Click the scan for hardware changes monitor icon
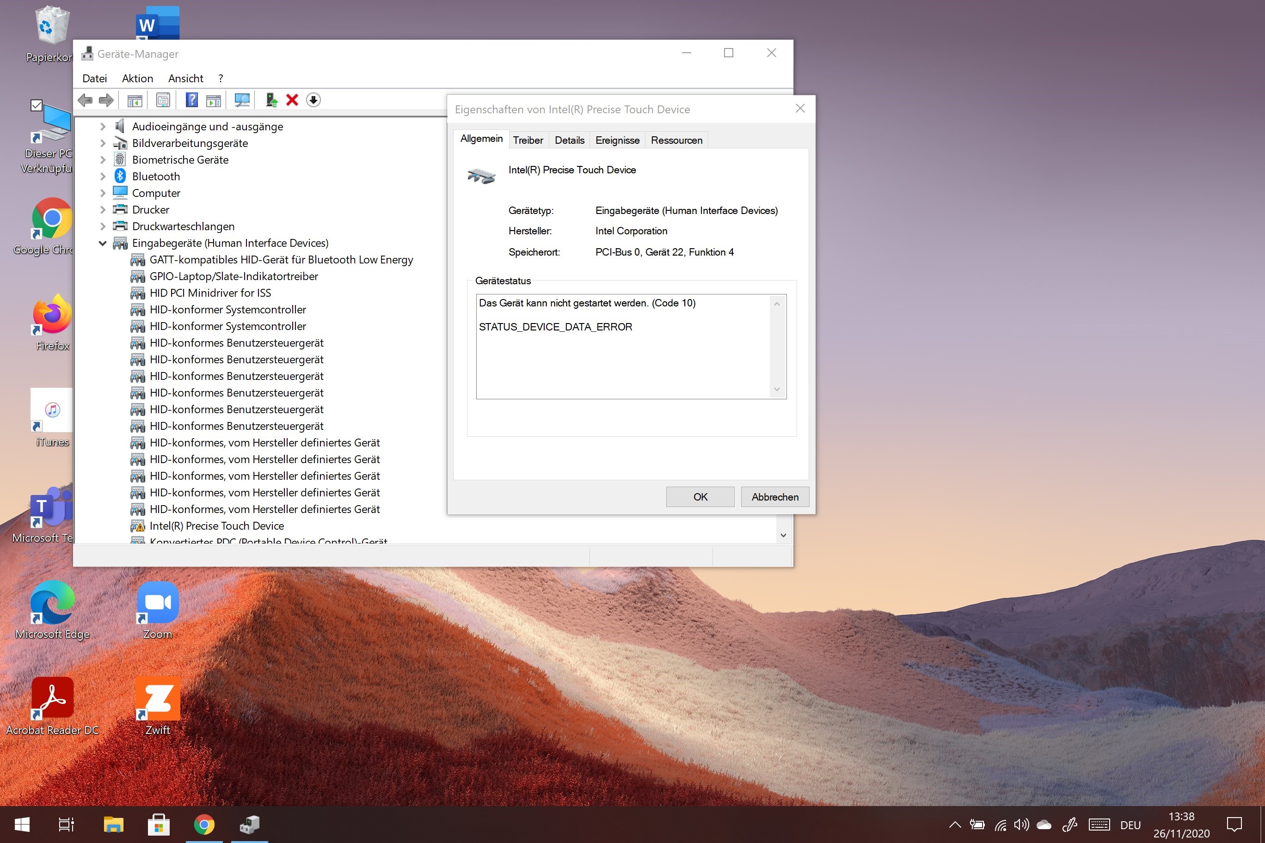This screenshot has width=1265, height=843. tap(242, 100)
